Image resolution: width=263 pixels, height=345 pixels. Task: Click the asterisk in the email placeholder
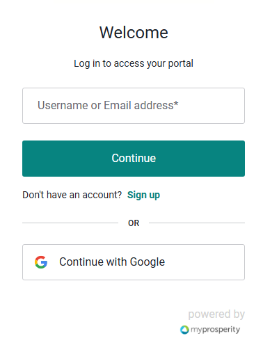coord(176,103)
